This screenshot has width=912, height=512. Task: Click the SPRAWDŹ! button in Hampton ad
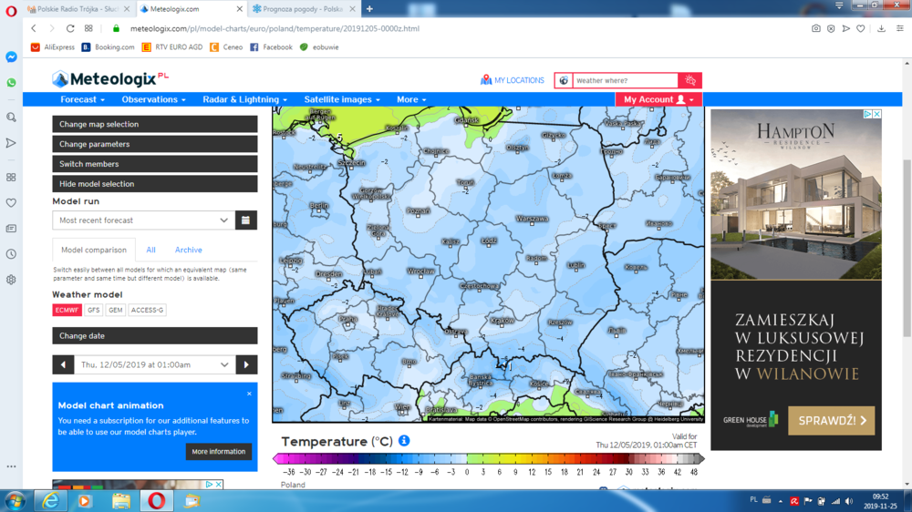pos(831,420)
